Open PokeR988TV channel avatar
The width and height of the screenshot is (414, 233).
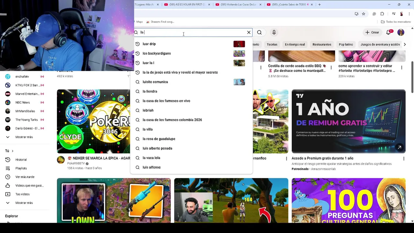tap(61, 160)
